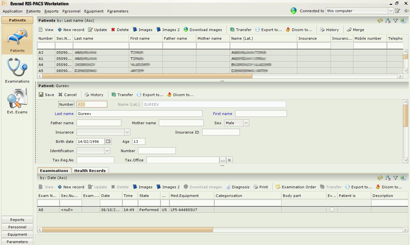410x245 pixels.
Task: Switch to the Health Records tab
Action: click(x=90, y=171)
